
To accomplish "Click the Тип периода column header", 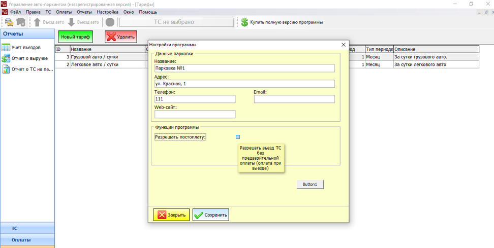I will (x=379, y=49).
